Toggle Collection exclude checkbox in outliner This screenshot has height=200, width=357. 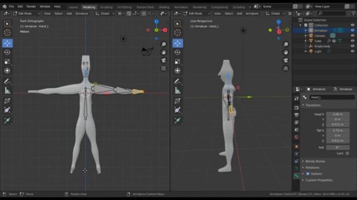point(306,25)
